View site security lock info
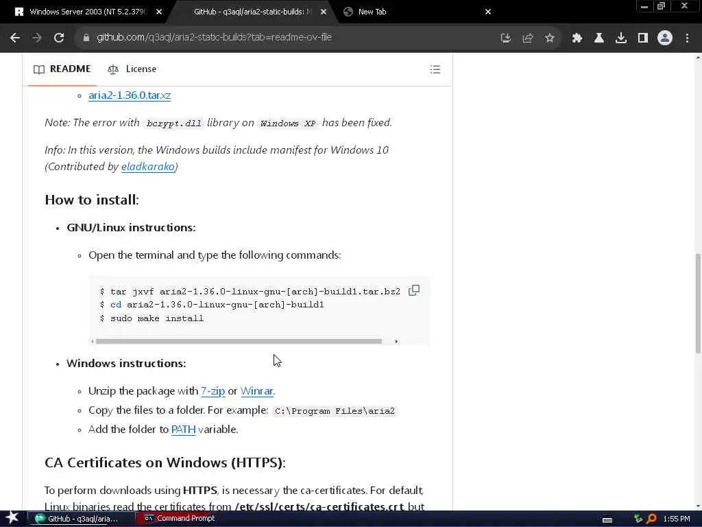 [86, 38]
